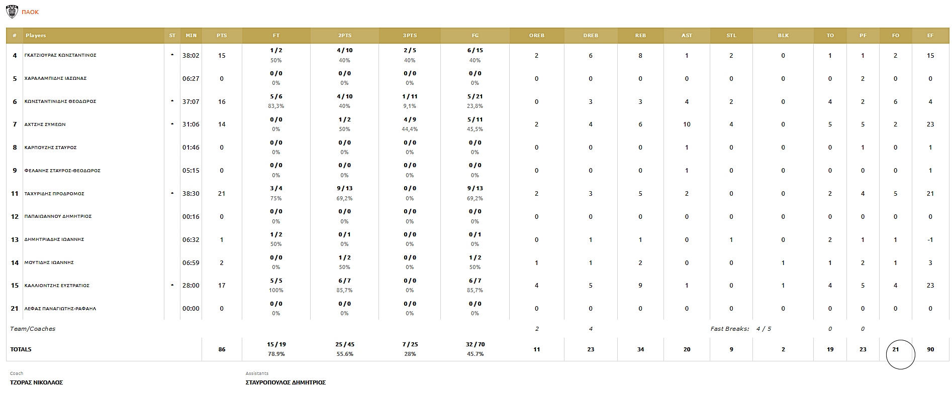Open player ΓΚΑΤΖΙΟΥΡΑΣ ΚΩΝΣΤΑΝΤΙΝΟΣ

60,55
